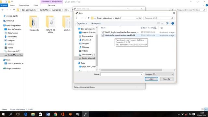Viewport: 208px width, 117px height.
Task: Launch Microsoft Edge from taskbar
Action: pos(25,114)
